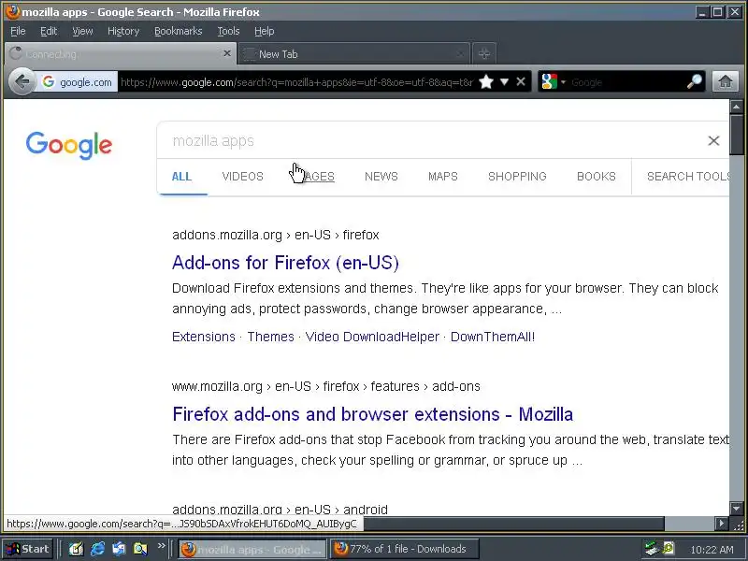Image resolution: width=748 pixels, height=561 pixels.
Task: Focus the Google toolbar search box
Action: [626, 82]
